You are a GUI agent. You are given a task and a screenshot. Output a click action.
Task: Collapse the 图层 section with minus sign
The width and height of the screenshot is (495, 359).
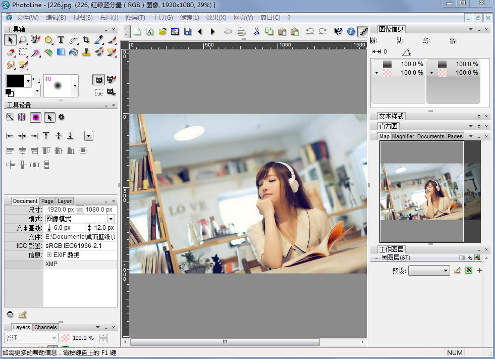click(376, 258)
